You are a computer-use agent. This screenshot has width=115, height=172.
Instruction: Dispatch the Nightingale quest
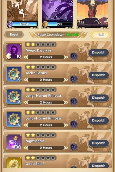coord(99,143)
